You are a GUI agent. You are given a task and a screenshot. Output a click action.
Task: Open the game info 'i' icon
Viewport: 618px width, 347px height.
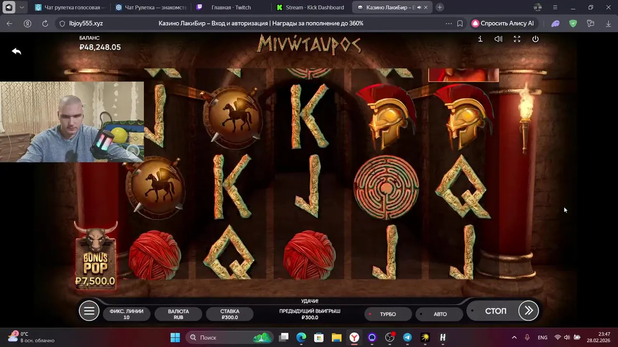tap(480, 39)
